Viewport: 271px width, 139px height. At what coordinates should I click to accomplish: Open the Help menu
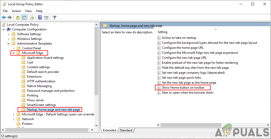tap(39, 11)
